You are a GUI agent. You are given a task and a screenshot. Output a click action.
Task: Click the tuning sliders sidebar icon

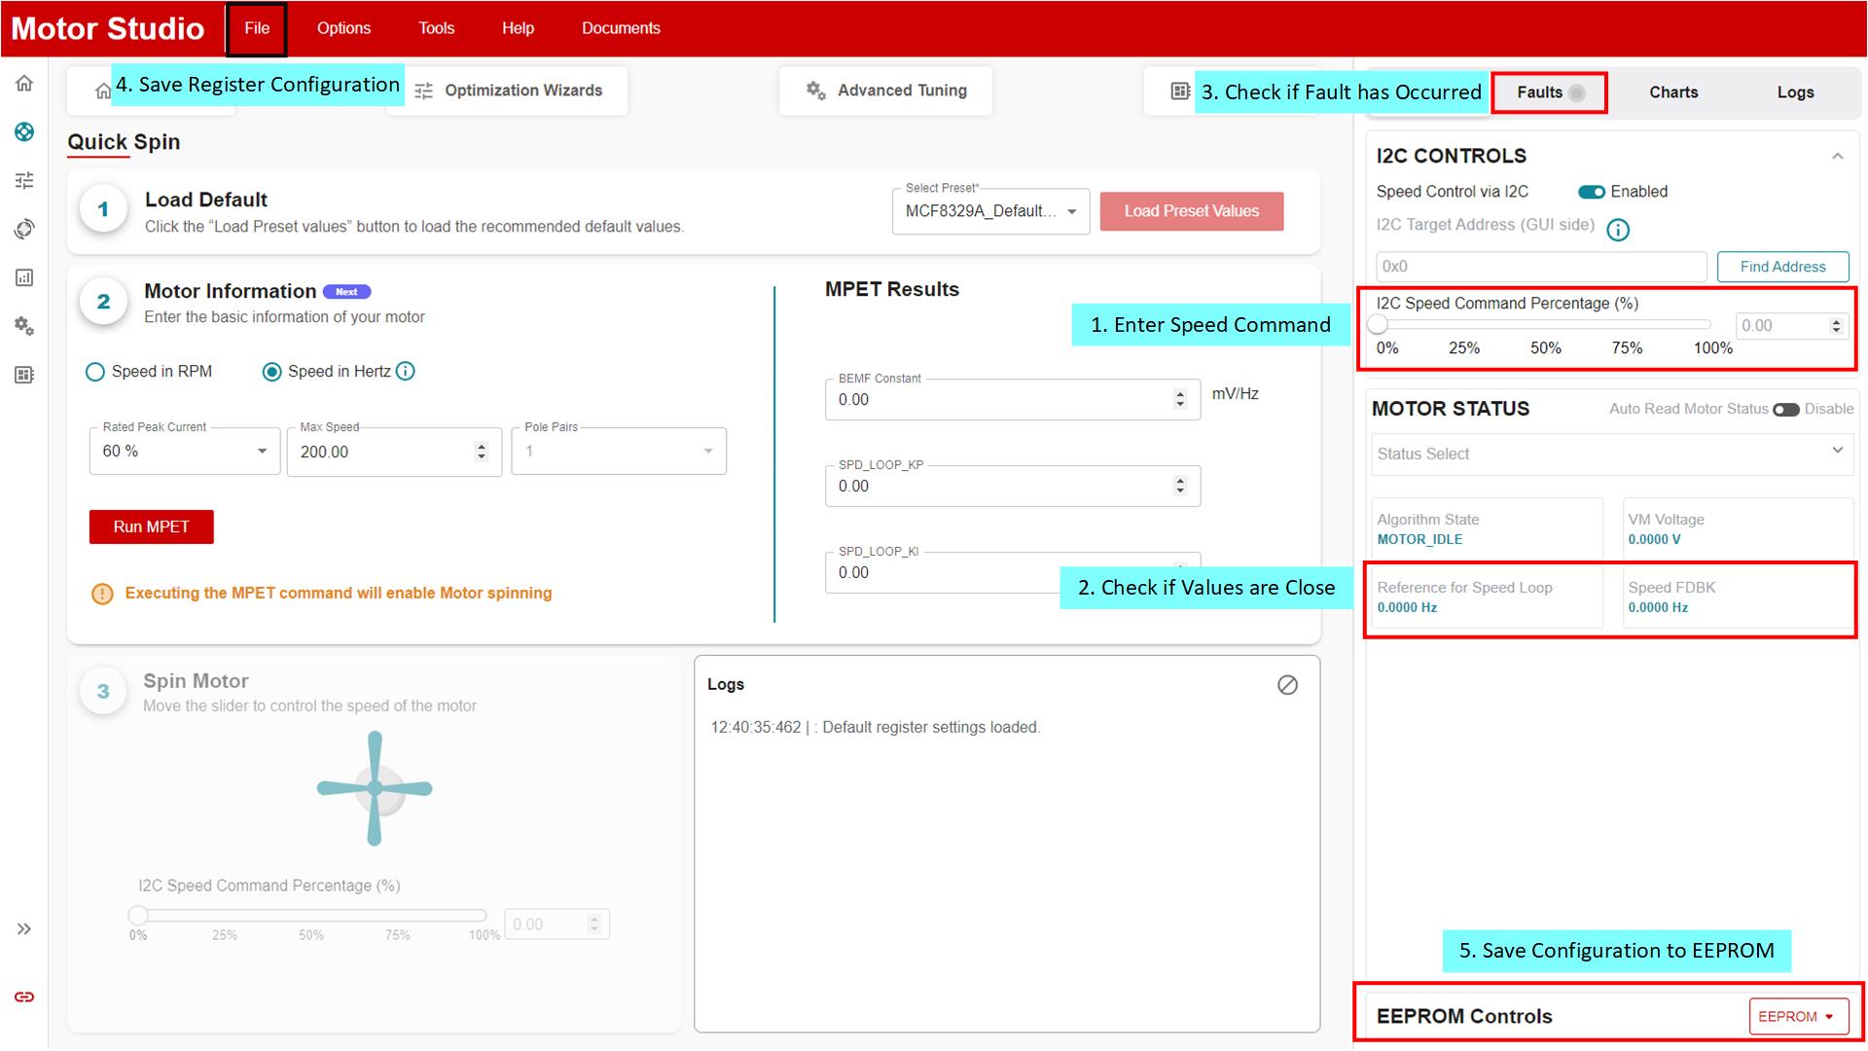[24, 180]
